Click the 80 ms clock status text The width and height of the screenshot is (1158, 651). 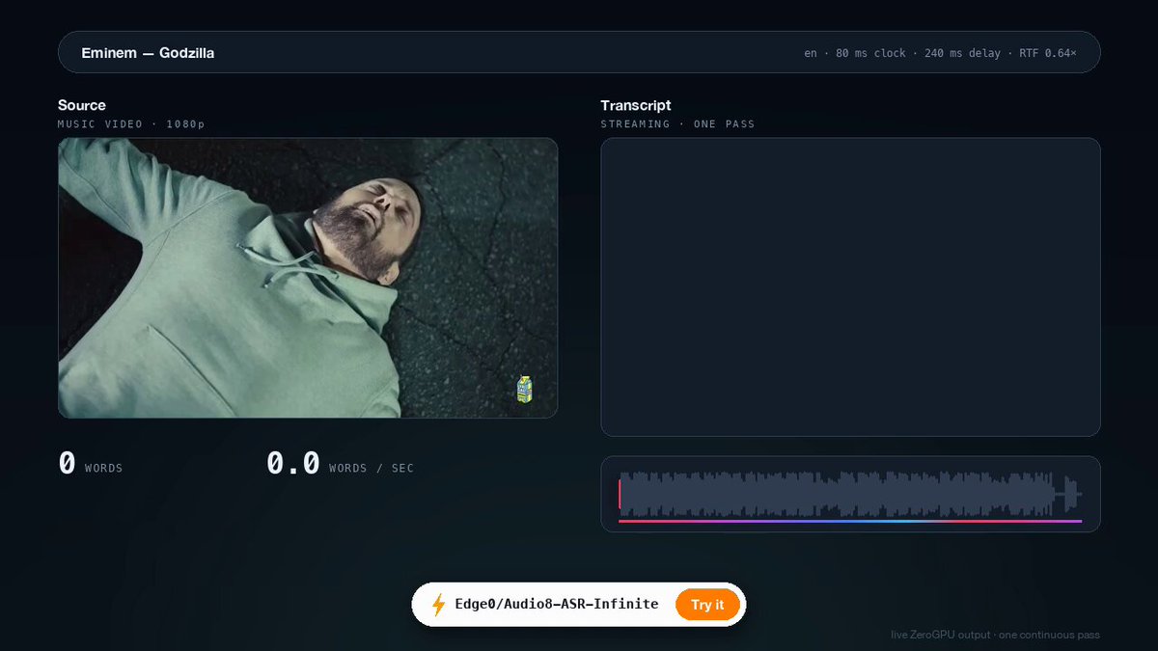pyautogui.click(x=870, y=53)
